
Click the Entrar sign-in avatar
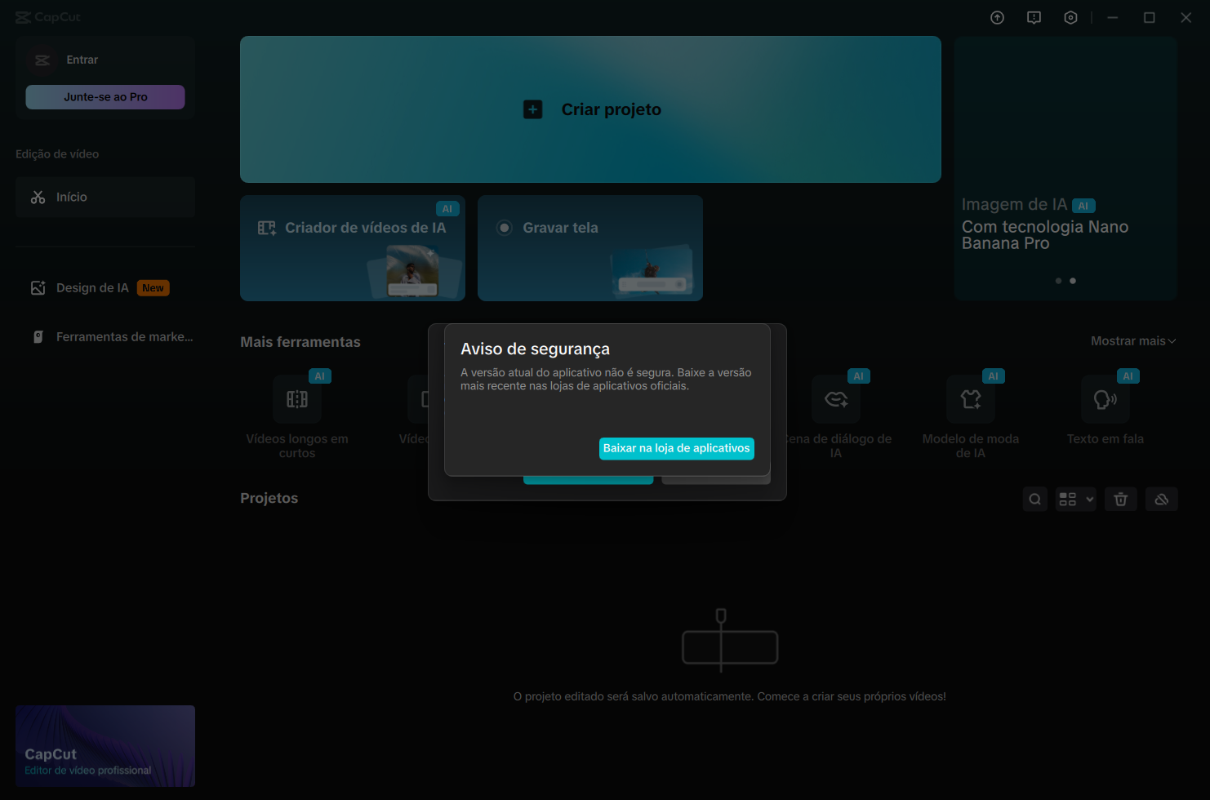click(x=42, y=60)
